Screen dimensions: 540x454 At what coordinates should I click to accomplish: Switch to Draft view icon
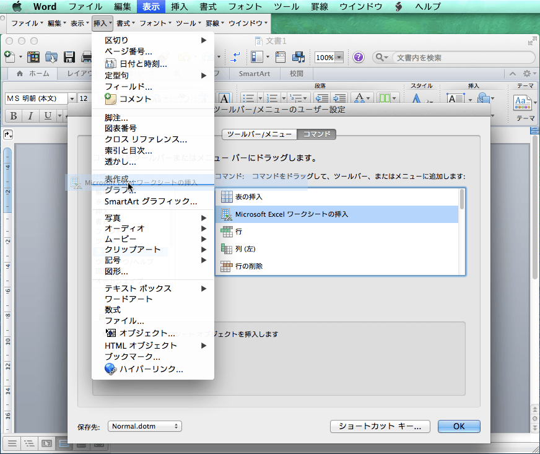[12, 443]
